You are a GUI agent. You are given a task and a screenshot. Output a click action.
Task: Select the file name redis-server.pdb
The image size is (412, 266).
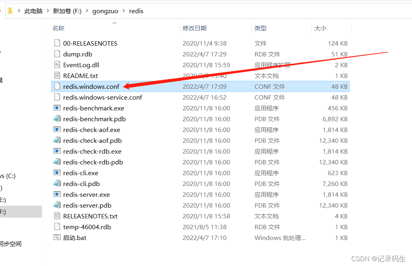[87, 205]
